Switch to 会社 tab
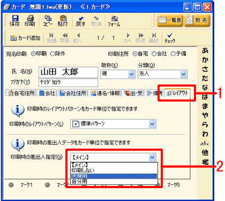The width and height of the screenshot is (225, 201). 47,93
